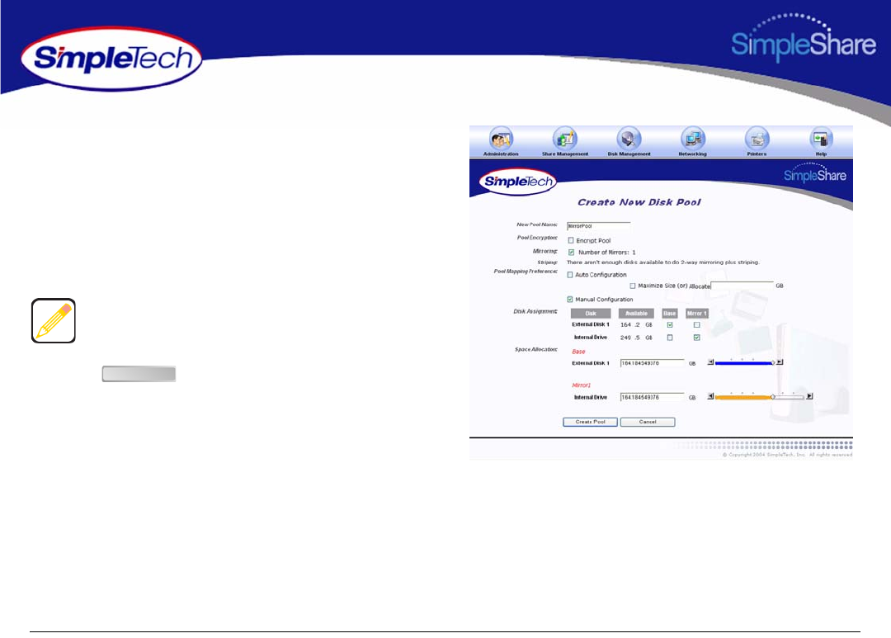Click the red 'Base' label under Space Allocation
Viewport: 891px width, 638px height.
click(578, 352)
